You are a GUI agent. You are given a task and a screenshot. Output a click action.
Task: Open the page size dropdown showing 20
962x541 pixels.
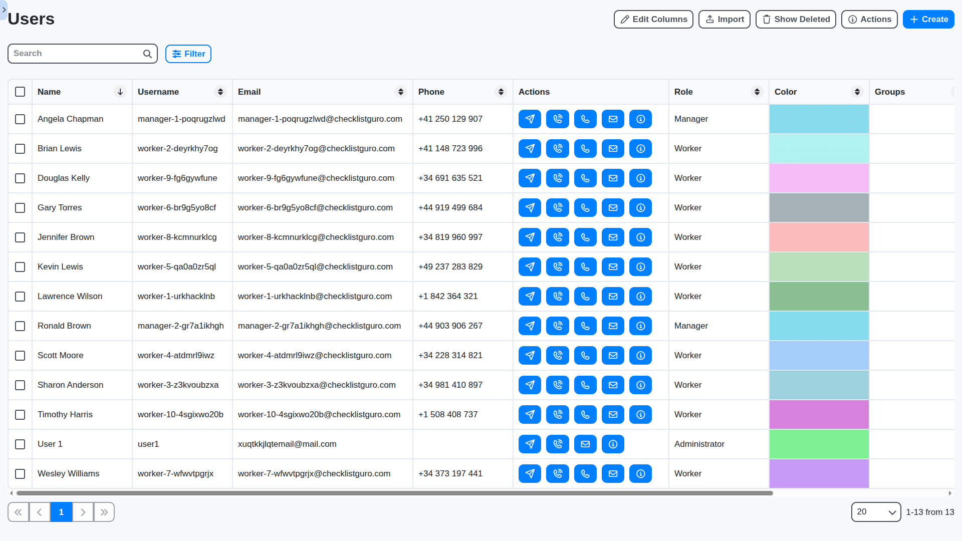[876, 512]
